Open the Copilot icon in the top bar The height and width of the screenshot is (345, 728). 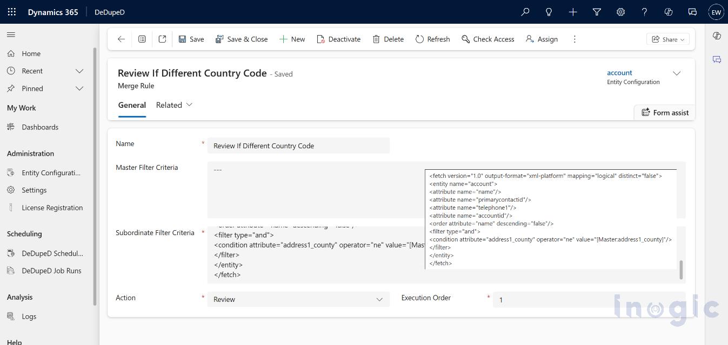[669, 12]
